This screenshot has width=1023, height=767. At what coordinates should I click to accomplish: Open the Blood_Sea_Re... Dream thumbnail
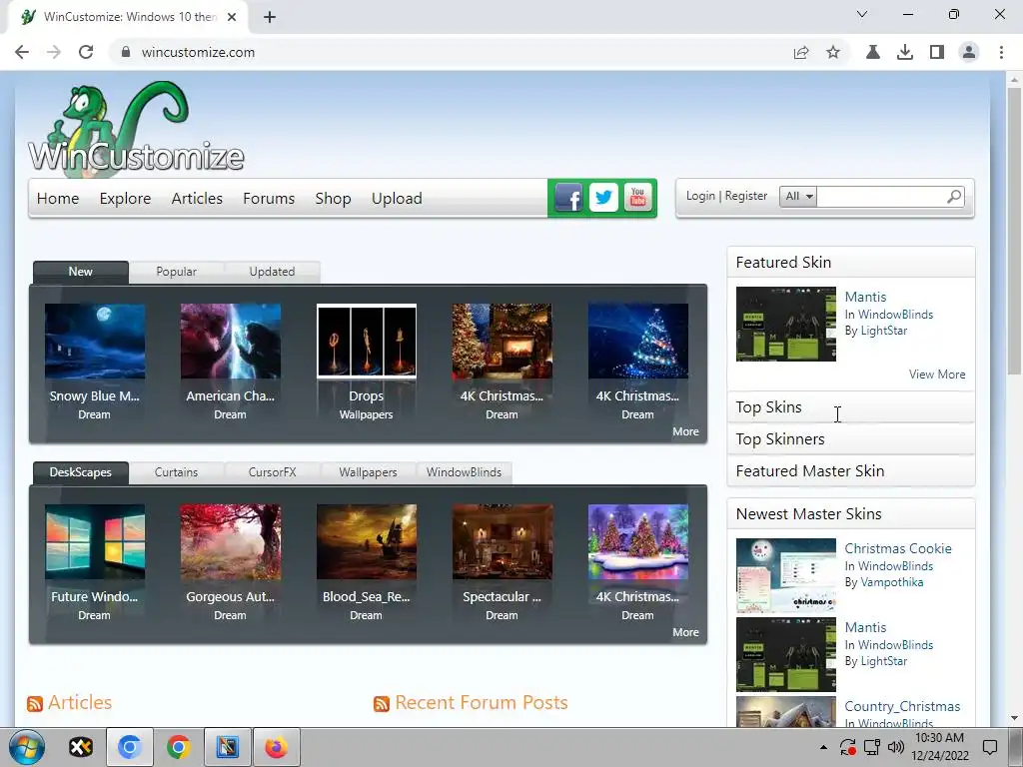[366, 542]
